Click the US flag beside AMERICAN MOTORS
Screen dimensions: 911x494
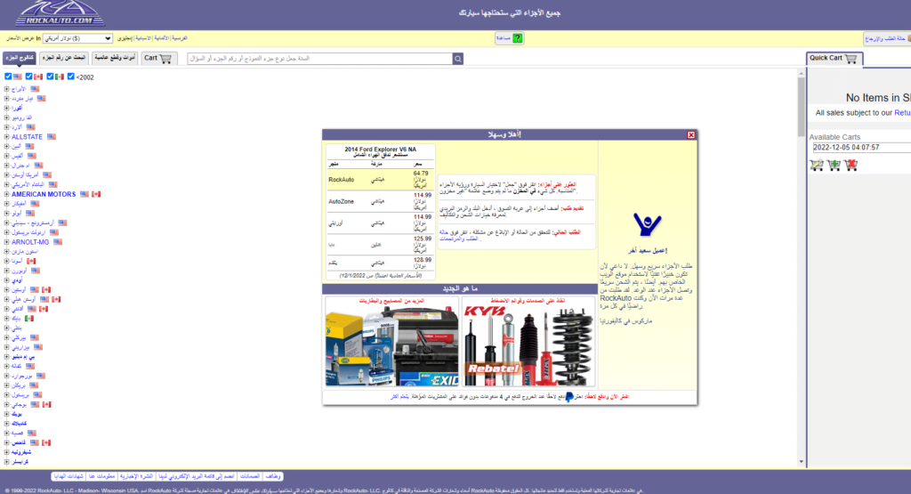tap(85, 194)
